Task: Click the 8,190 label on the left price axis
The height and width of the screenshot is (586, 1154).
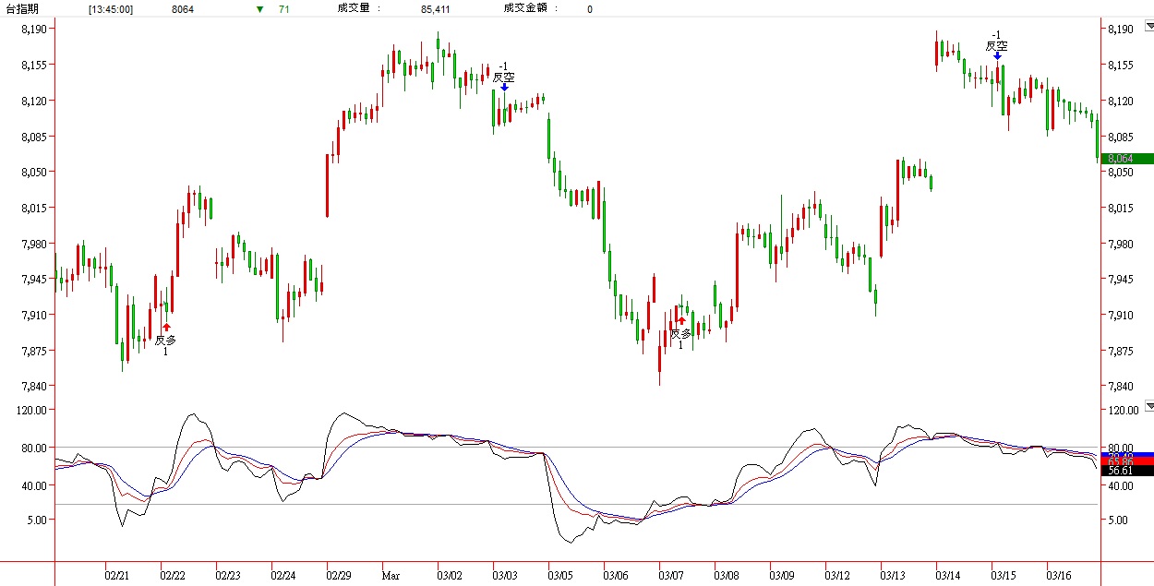Action: (x=33, y=29)
